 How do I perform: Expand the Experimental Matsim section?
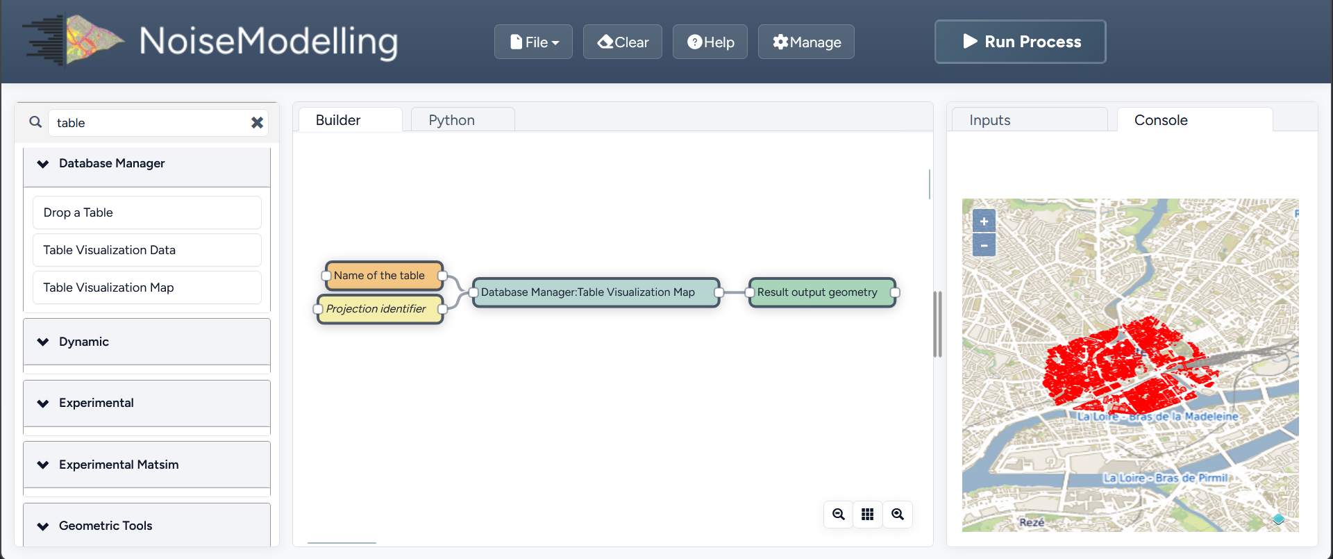(146, 465)
